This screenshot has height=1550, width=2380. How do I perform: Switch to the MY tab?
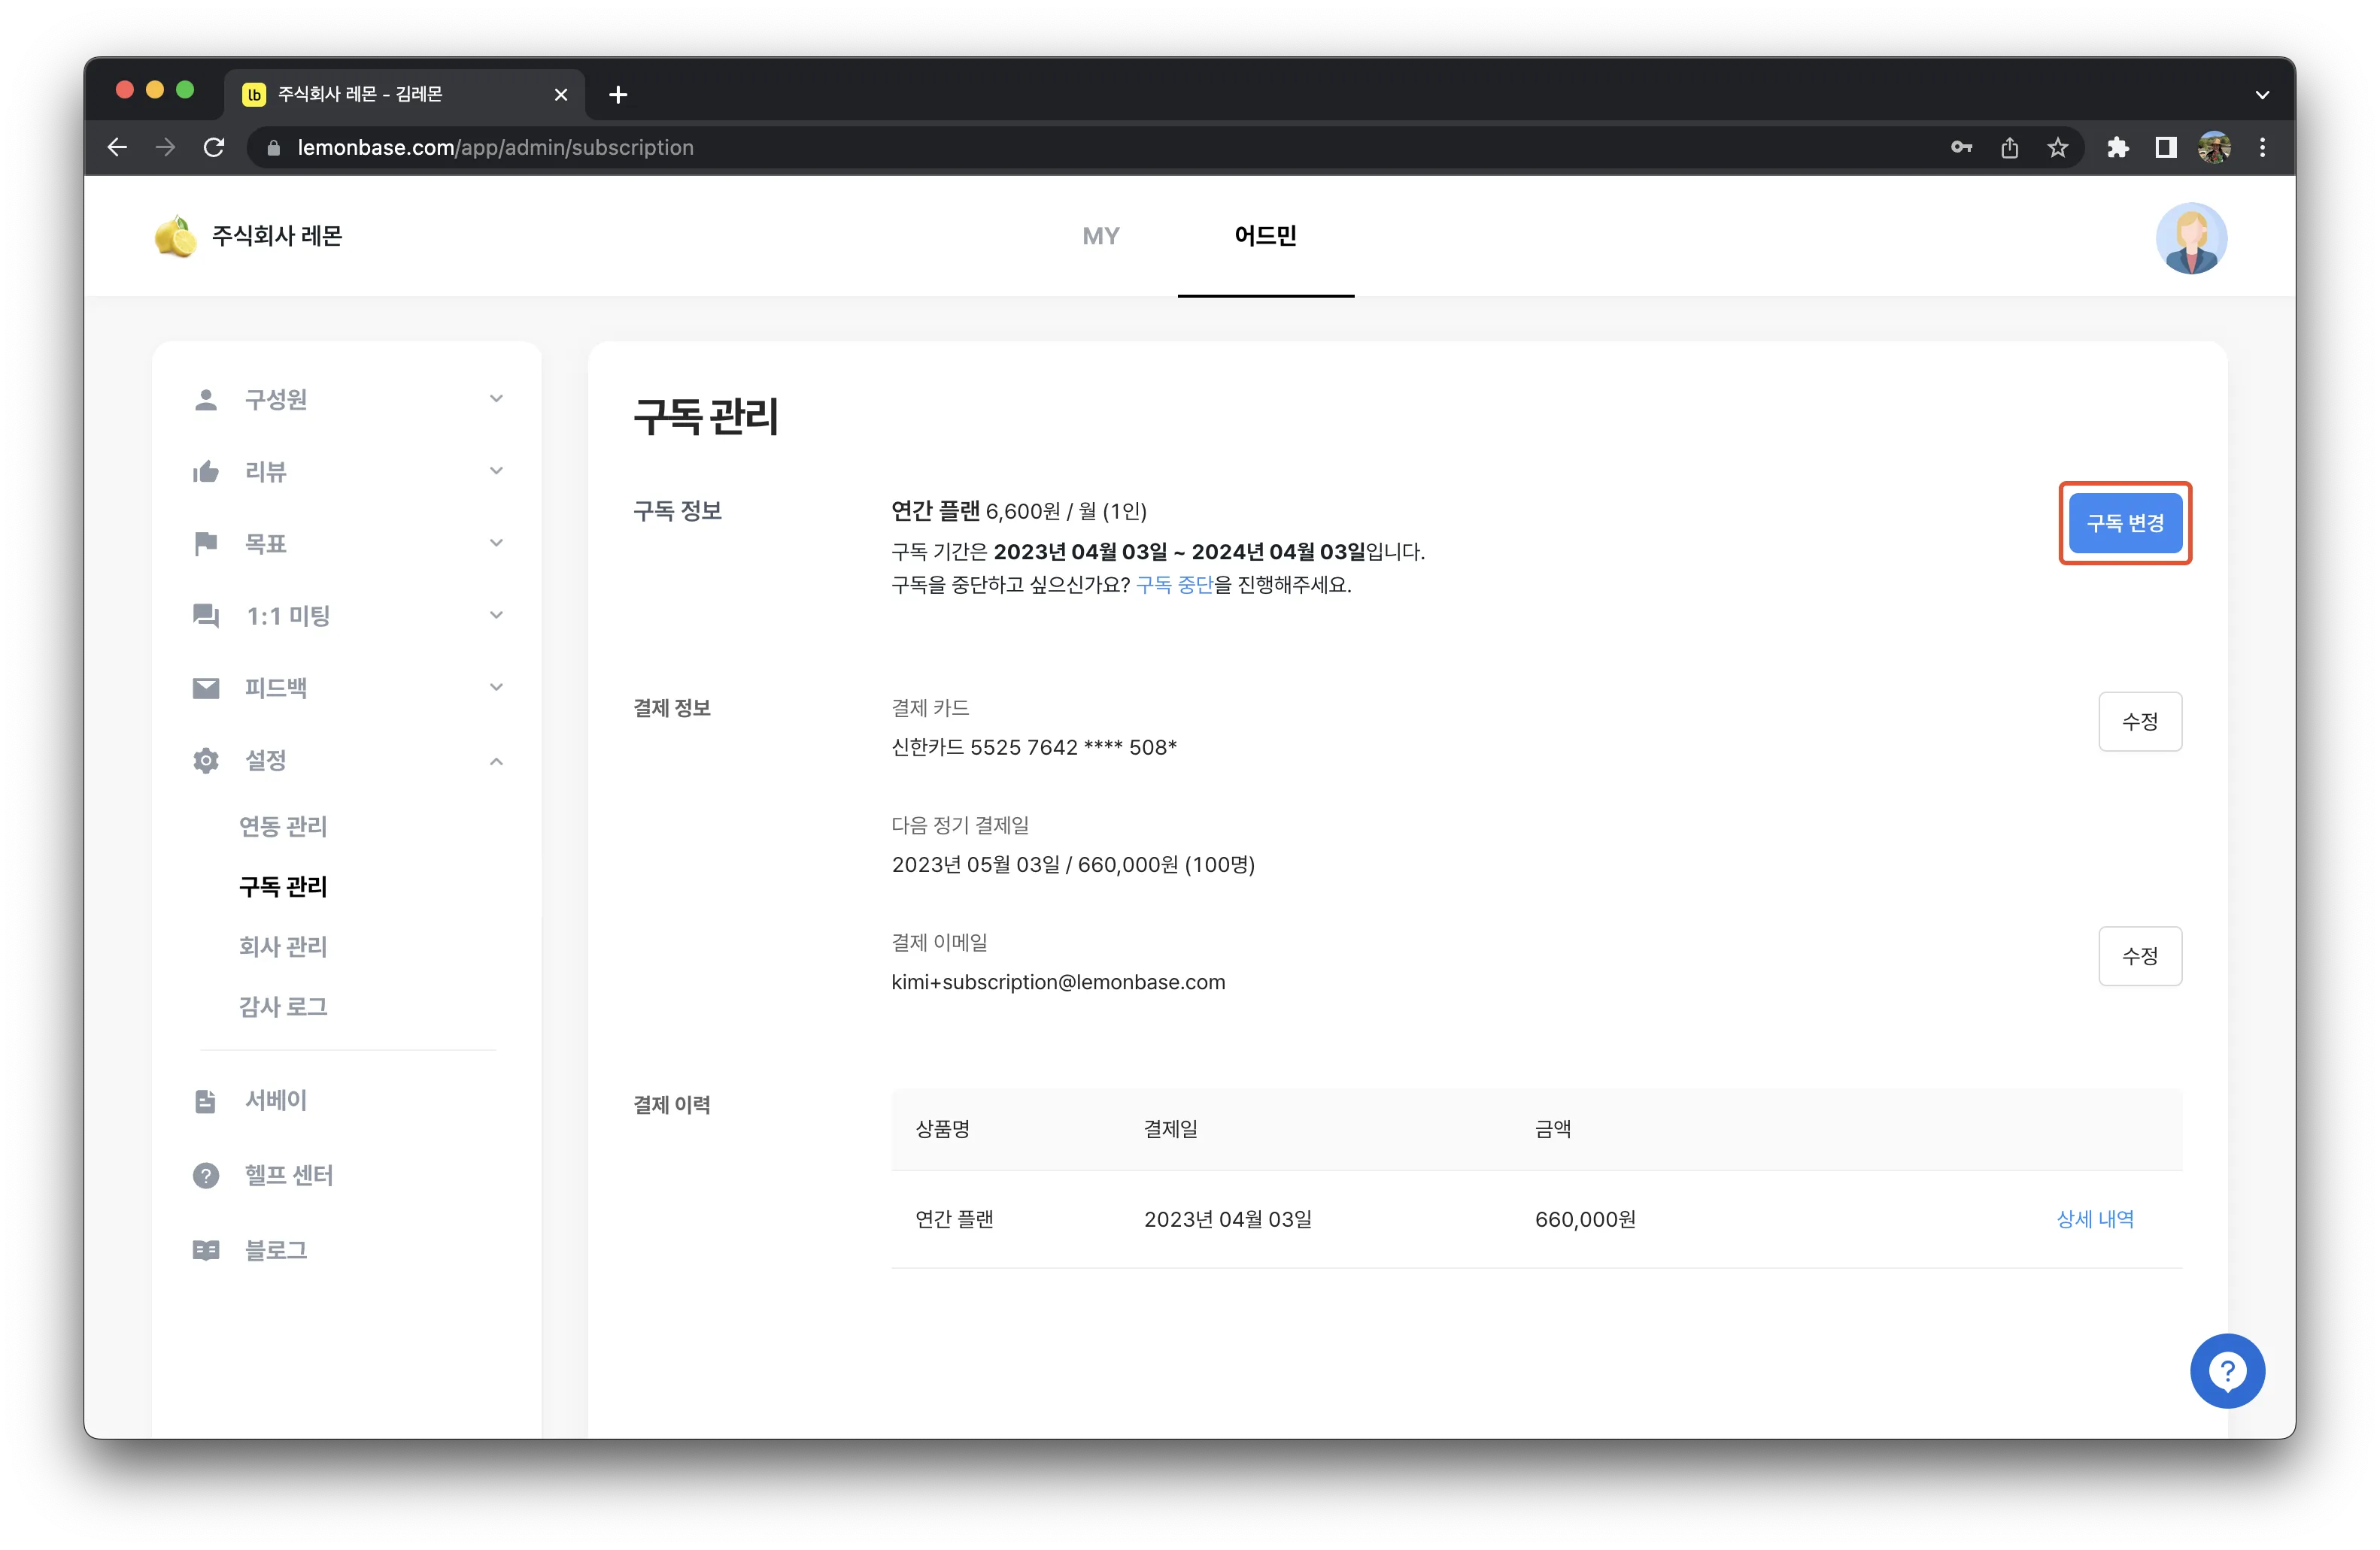1101,236
